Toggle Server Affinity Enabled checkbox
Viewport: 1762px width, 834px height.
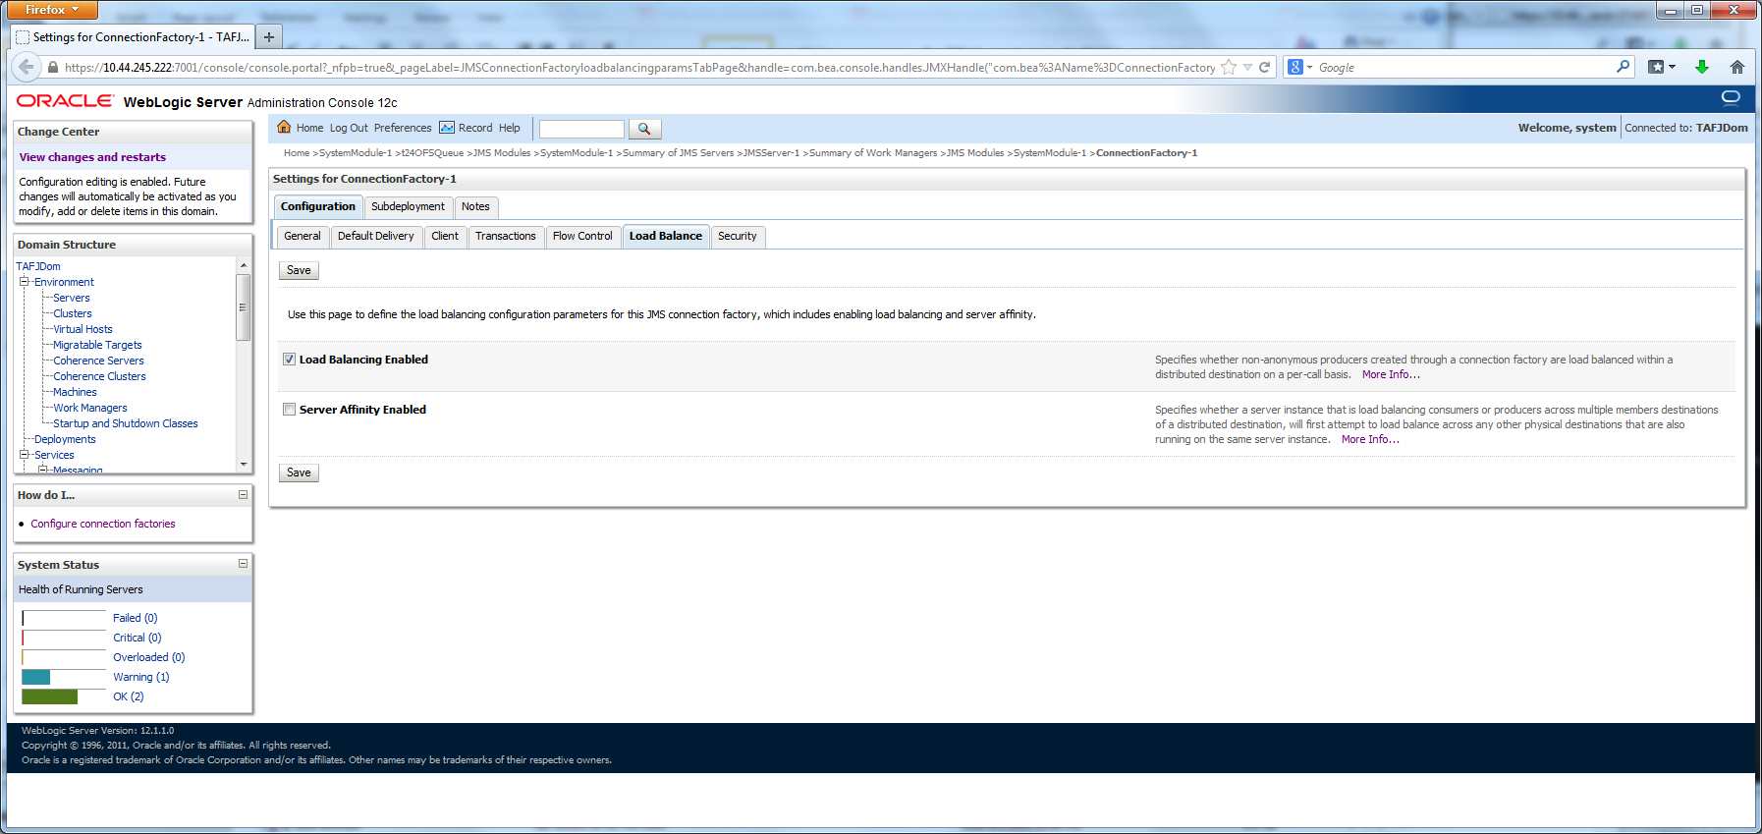click(289, 410)
